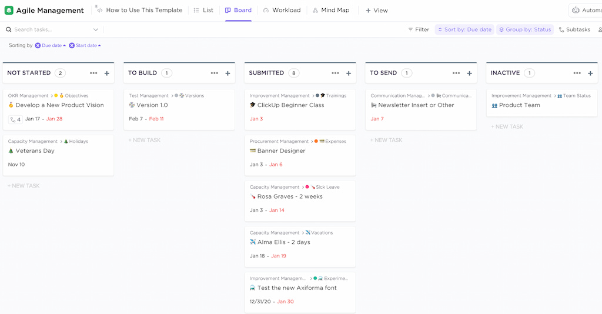Open Test the new Axiforma font task
Screen dimensions: 602x314
pos(297,288)
